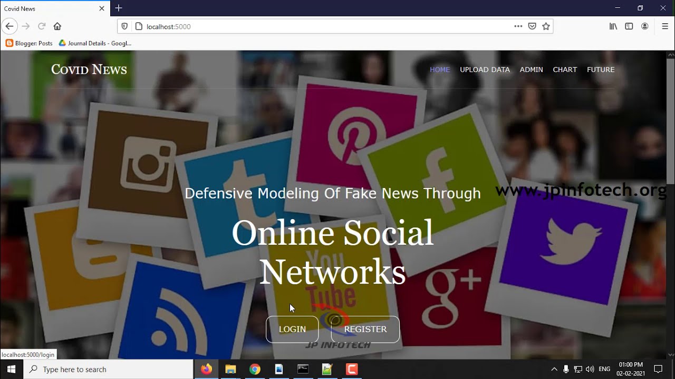Open File Explorer from the taskbar

pos(230,369)
